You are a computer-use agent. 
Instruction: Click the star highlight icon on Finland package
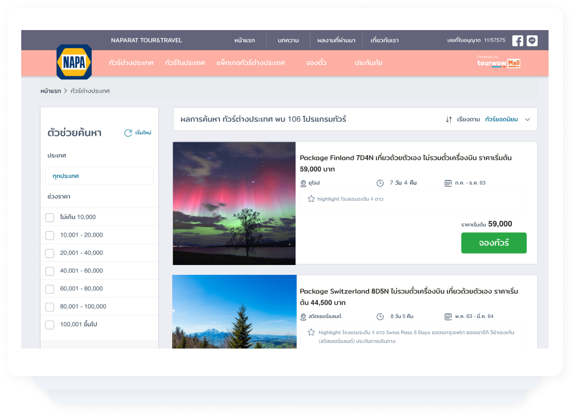point(311,199)
